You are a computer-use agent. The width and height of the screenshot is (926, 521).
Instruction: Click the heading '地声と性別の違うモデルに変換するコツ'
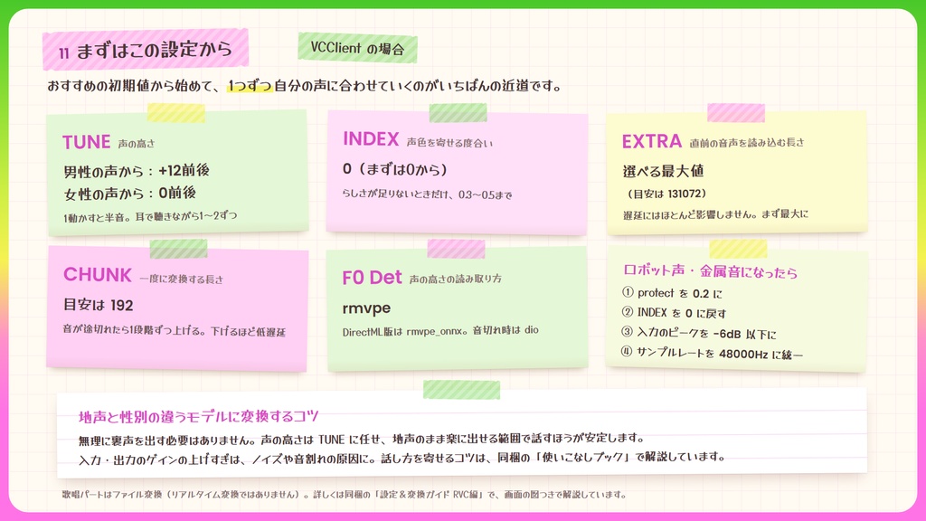pyautogui.click(x=199, y=416)
